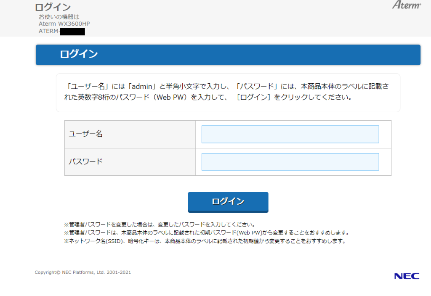Viewport: 431px width, 296px height.
Task: Click the ユーザー名 label cell
Action: coord(130,134)
